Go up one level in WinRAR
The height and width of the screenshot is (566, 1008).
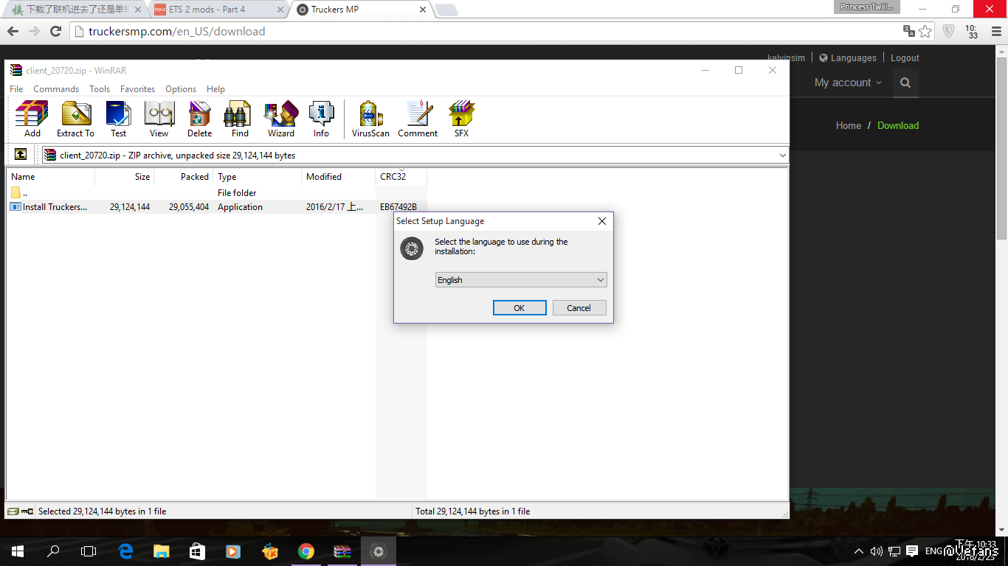21,155
